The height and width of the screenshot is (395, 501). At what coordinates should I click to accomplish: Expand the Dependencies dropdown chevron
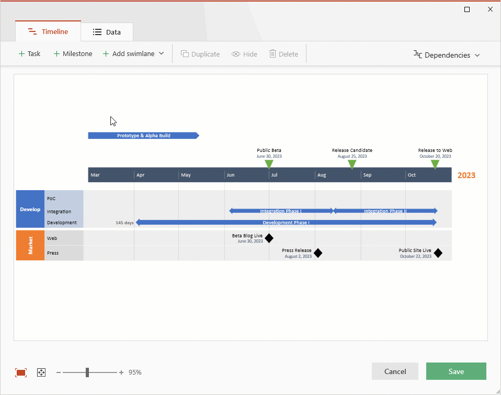[x=477, y=55]
